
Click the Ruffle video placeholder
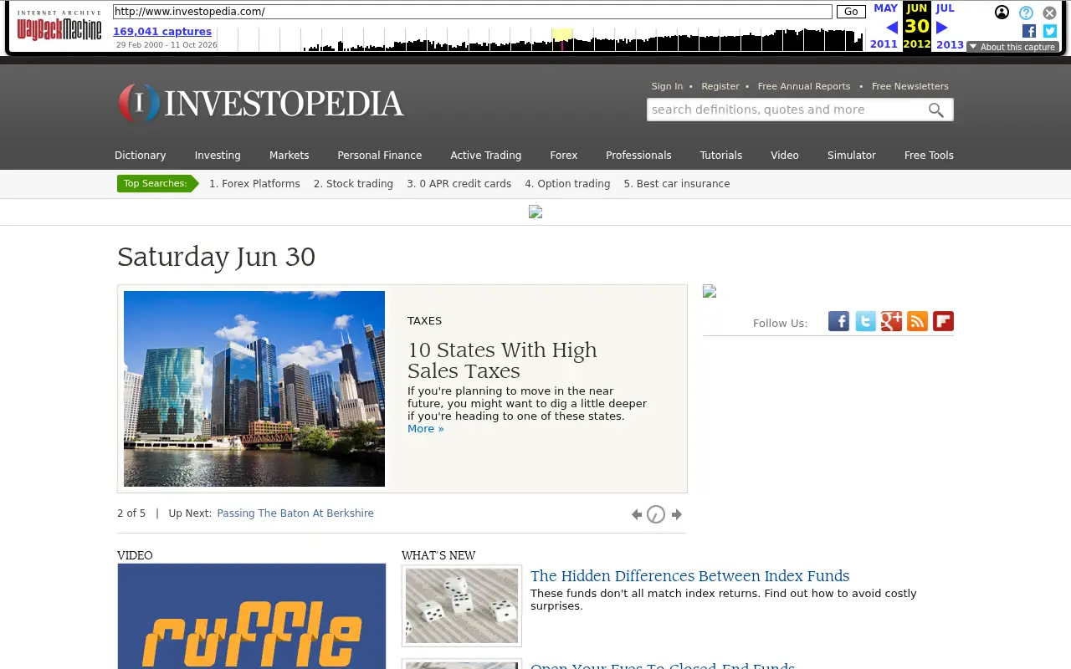(x=252, y=616)
